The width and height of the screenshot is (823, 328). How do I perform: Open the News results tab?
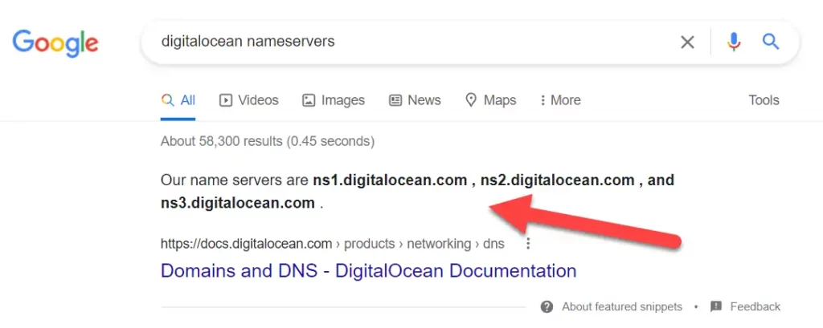click(x=415, y=100)
